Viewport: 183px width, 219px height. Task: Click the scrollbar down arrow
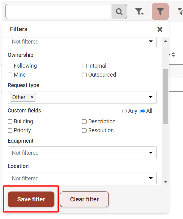pos(165,182)
